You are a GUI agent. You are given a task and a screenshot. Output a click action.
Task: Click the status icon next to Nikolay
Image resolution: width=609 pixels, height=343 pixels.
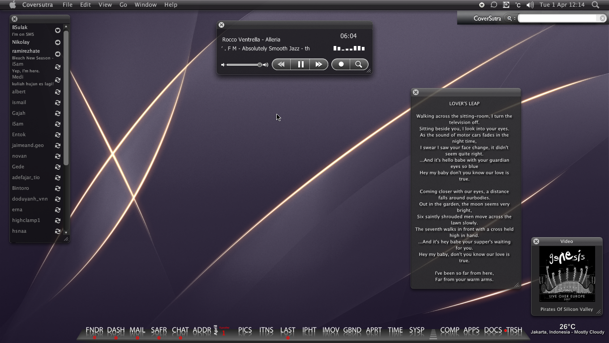[57, 42]
